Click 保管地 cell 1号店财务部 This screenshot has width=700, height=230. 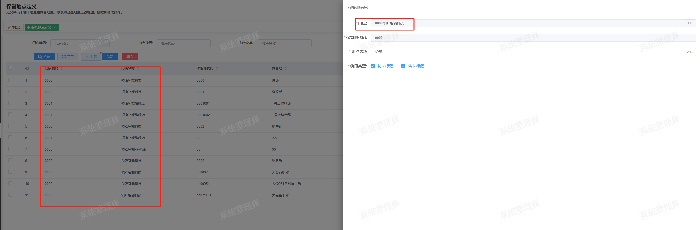pyautogui.click(x=281, y=104)
